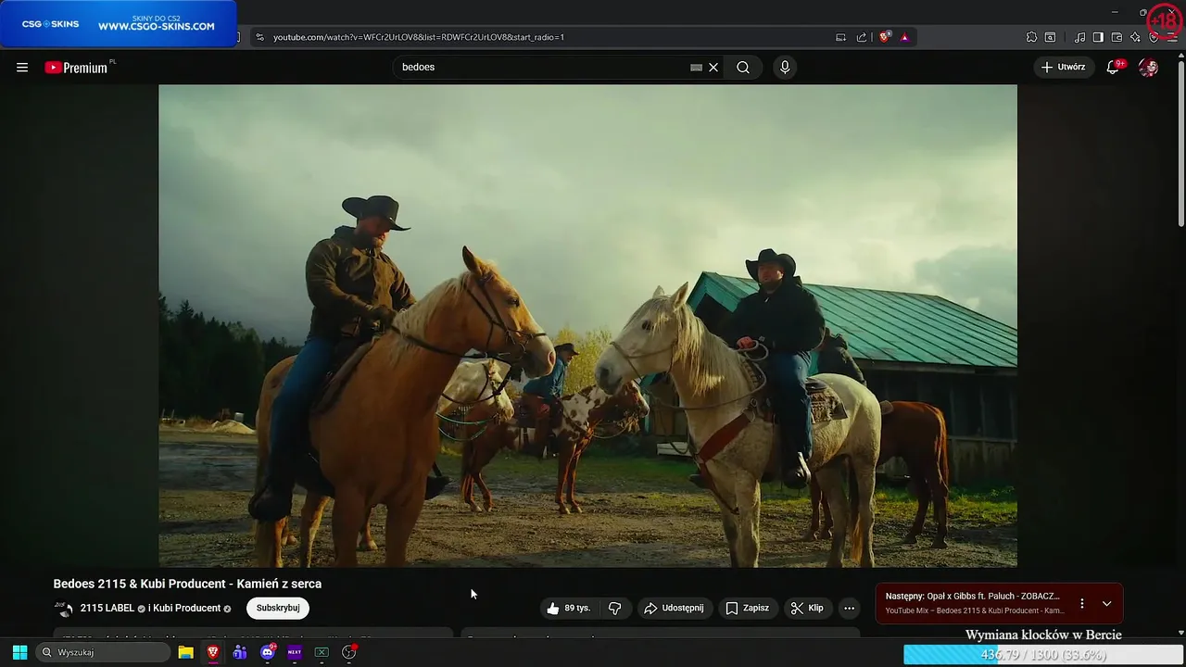
Task: Open Microsoft Teams from the taskbar
Action: [x=240, y=652]
